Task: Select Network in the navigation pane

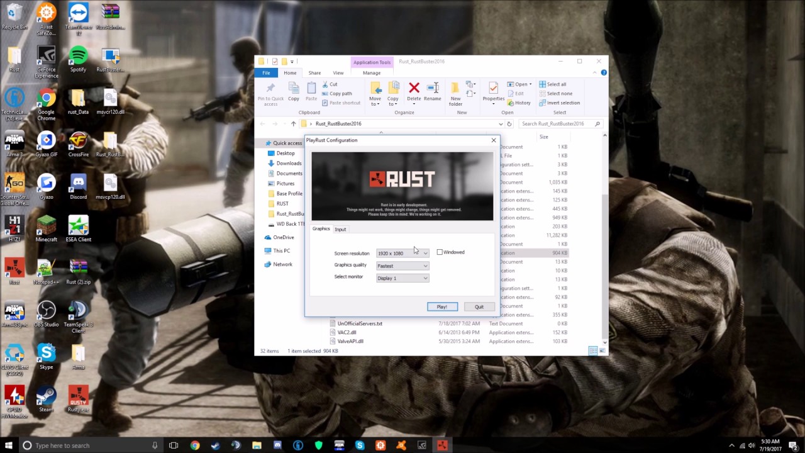Action: click(x=282, y=264)
